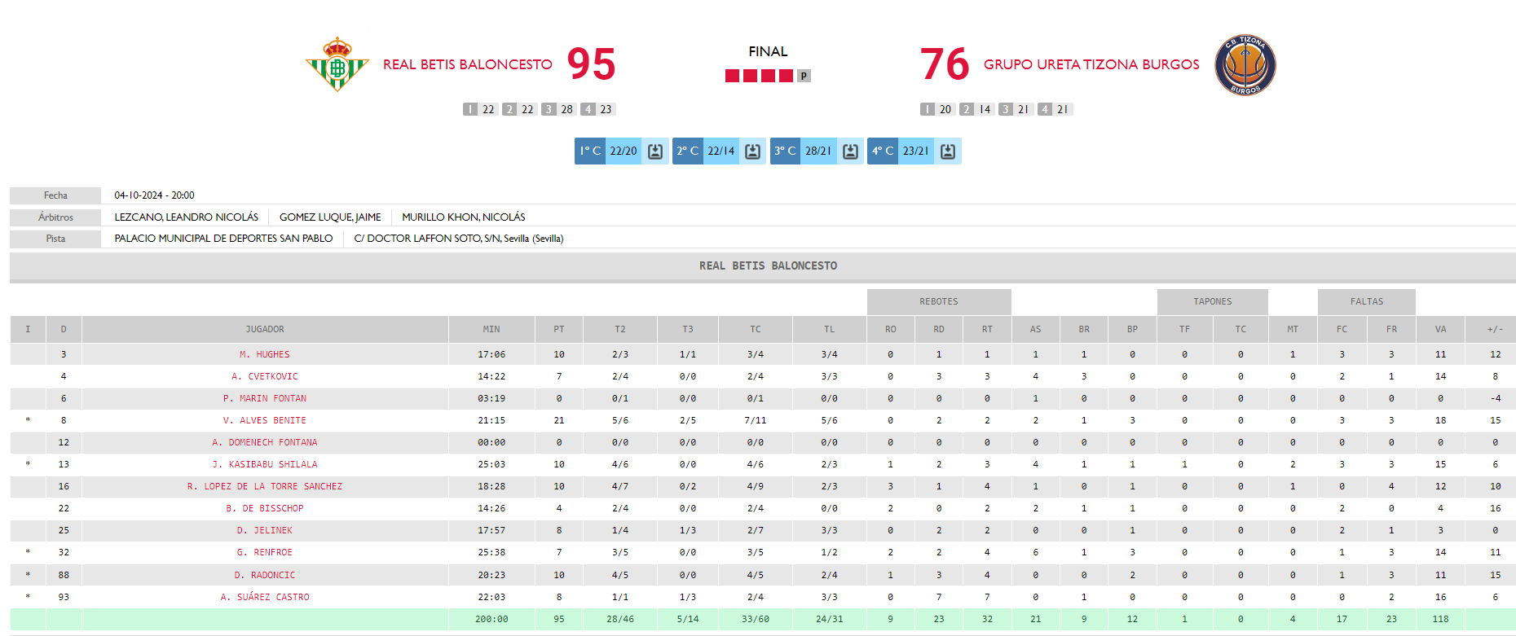This screenshot has height=636, width=1516.
Task: Click the RD defensive rebounds header
Action: (939, 330)
